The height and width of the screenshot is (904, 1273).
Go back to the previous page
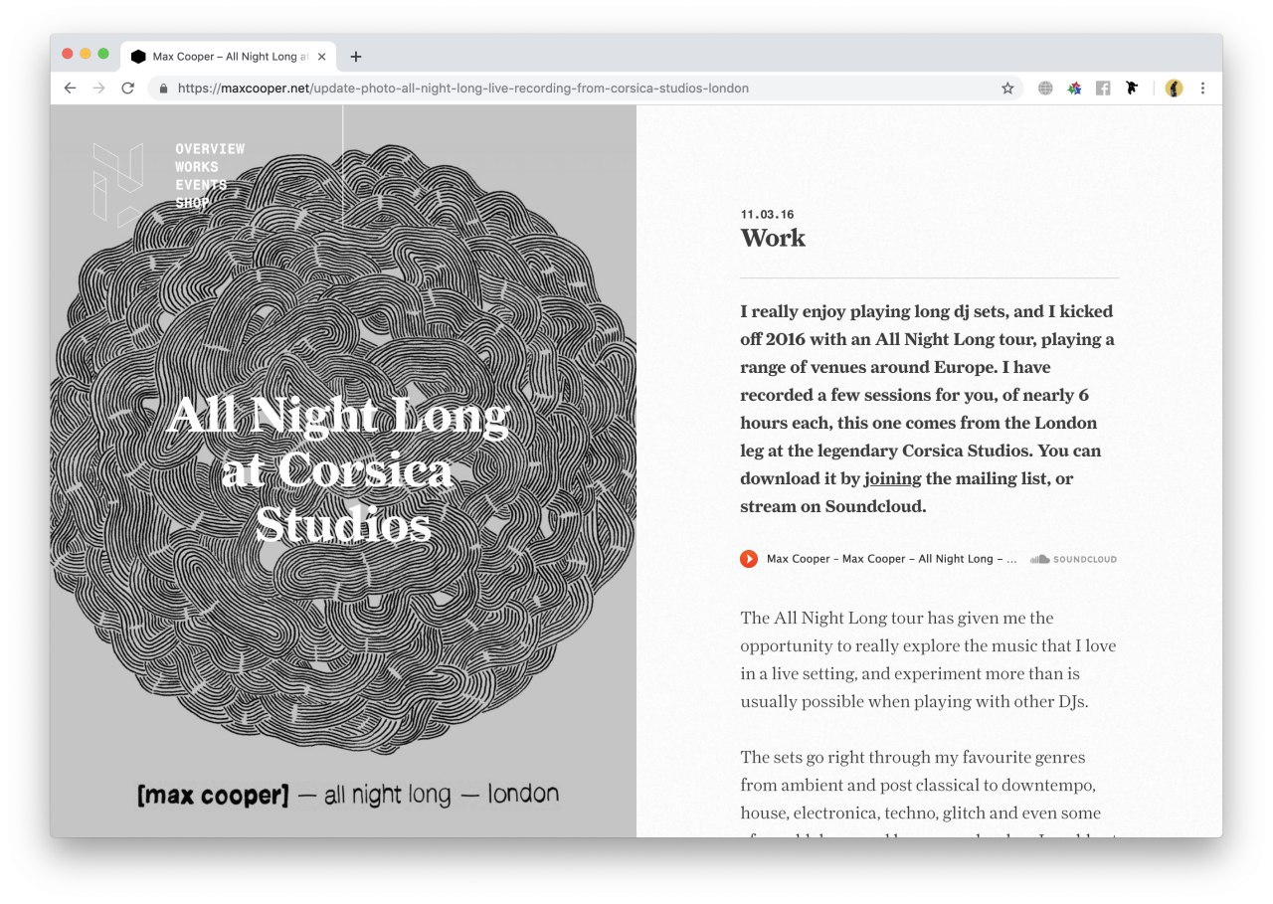click(70, 88)
